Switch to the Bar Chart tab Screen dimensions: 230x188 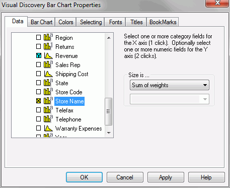[41, 22]
